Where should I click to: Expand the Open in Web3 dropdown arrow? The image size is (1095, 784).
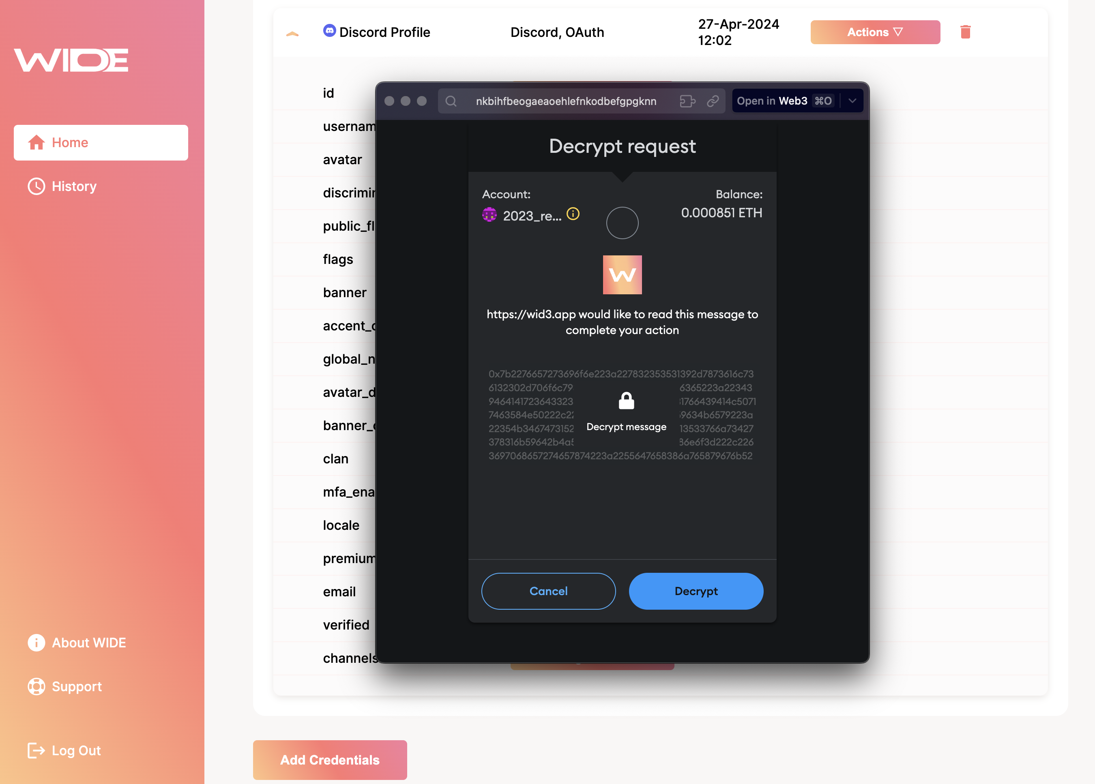852,101
